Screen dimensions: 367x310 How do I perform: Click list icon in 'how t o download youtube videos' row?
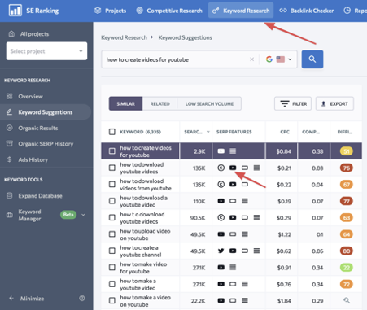pos(256,217)
